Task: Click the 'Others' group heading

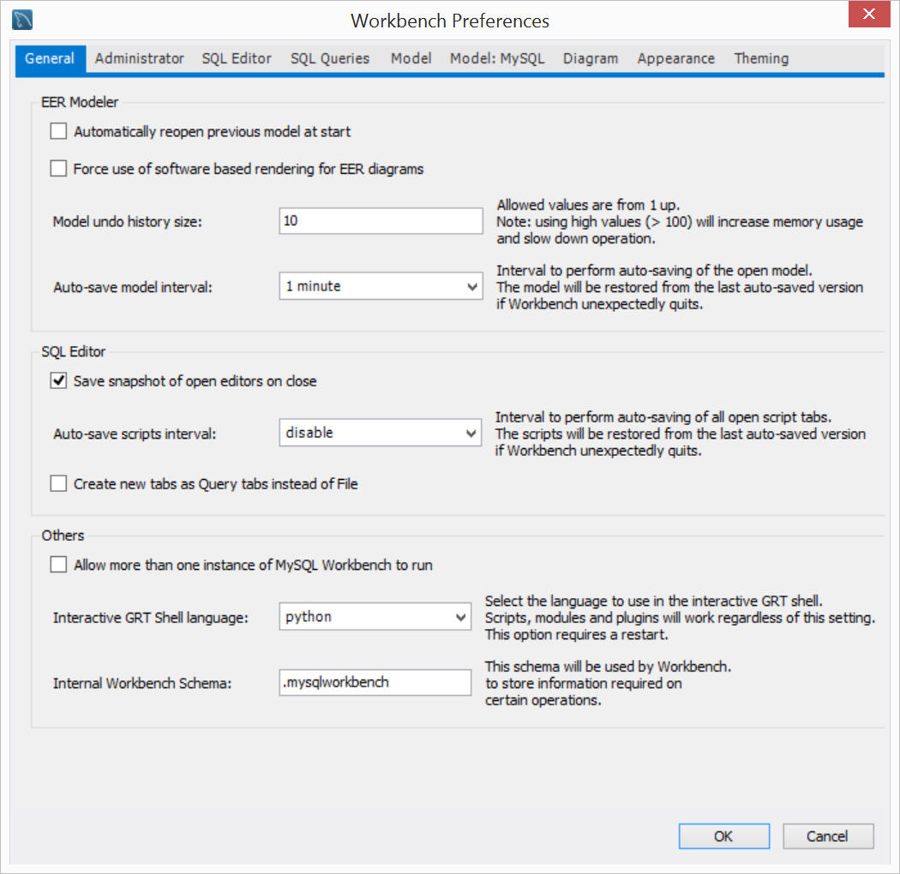Action: [63, 536]
